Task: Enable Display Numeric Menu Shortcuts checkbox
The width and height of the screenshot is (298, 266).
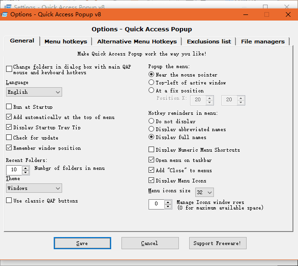Action: [x=151, y=149]
